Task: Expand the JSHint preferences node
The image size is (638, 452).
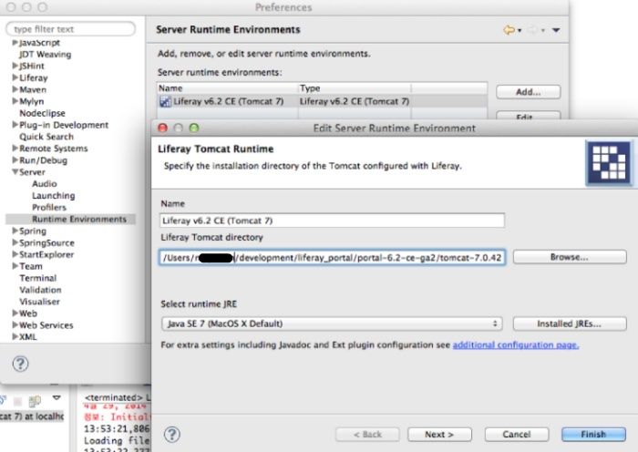Action: tap(15, 66)
